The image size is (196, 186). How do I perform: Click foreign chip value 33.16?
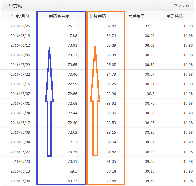pos(111,133)
